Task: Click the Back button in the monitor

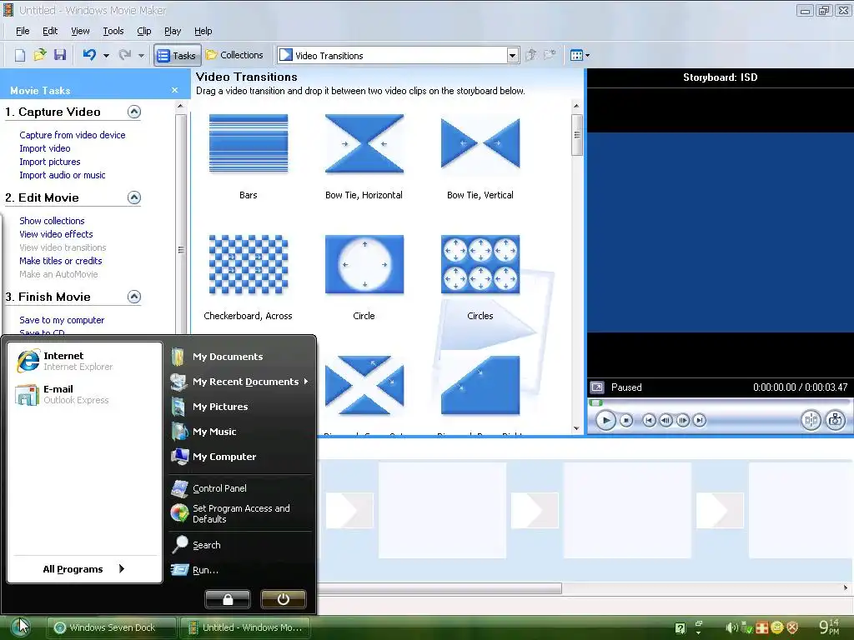Action: pyautogui.click(x=649, y=420)
